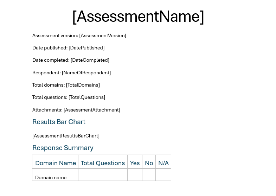Select the [AssessmentAttachment] placeholder

[x=92, y=110]
